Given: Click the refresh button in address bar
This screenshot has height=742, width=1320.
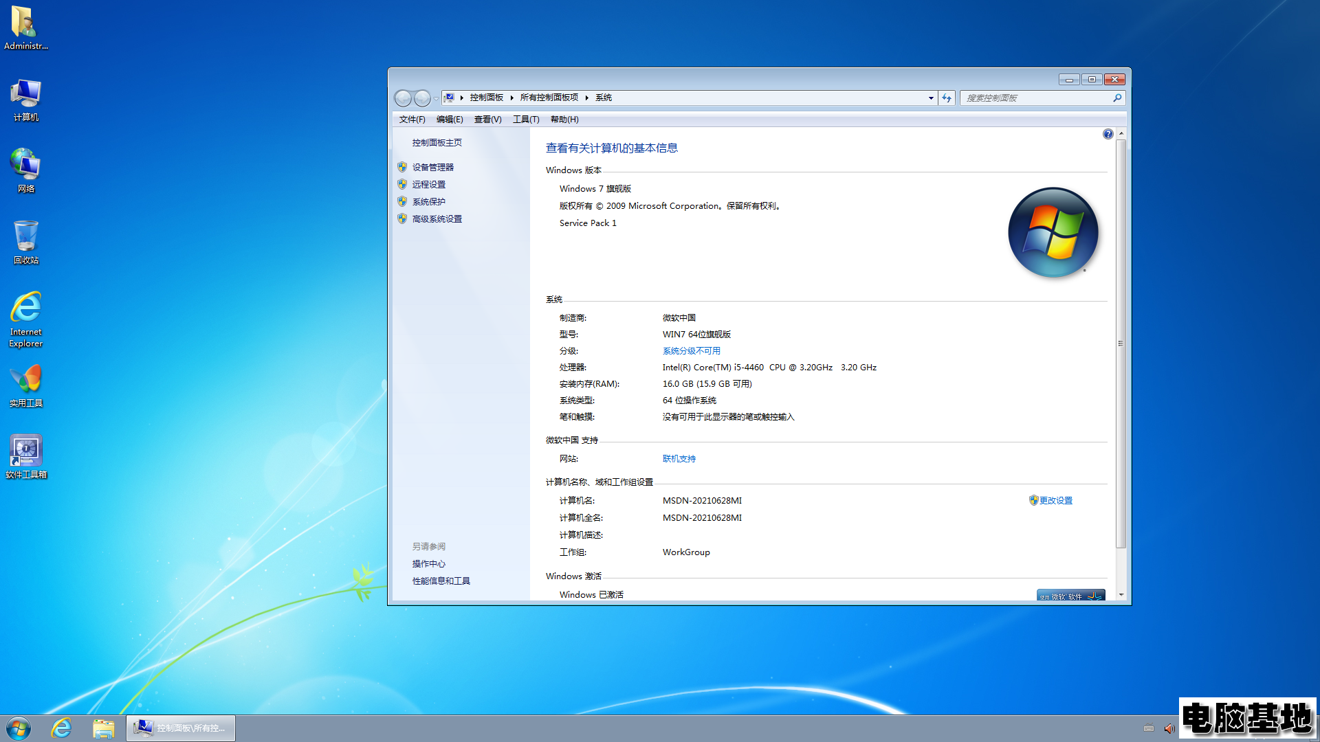Looking at the screenshot, I should click(x=947, y=98).
